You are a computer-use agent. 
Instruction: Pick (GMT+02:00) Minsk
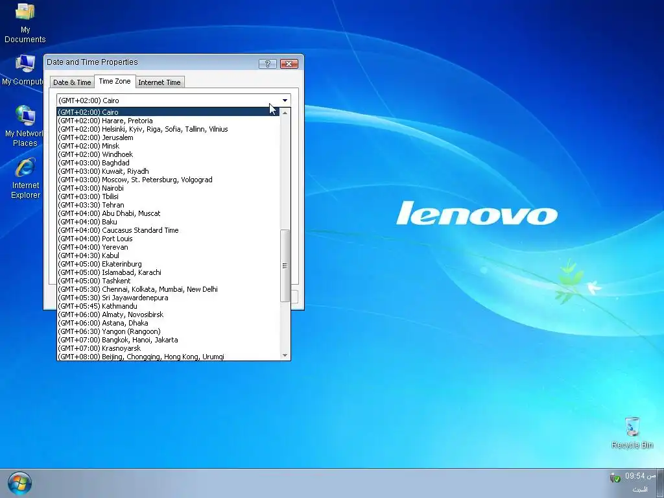click(x=168, y=146)
